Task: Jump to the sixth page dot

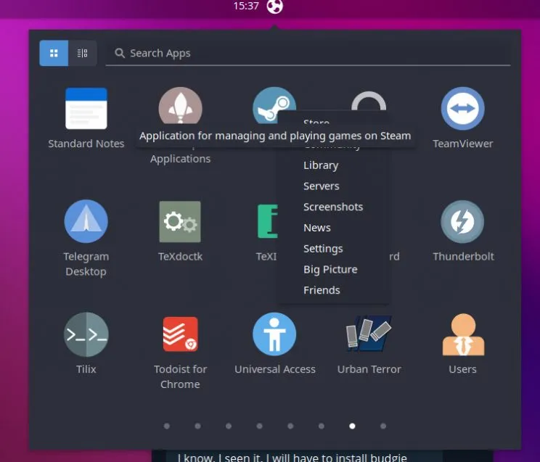Action: 322,426
